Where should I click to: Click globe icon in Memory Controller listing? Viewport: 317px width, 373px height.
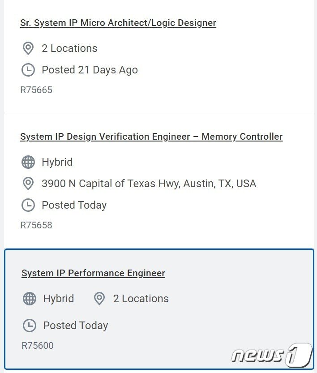point(28,162)
